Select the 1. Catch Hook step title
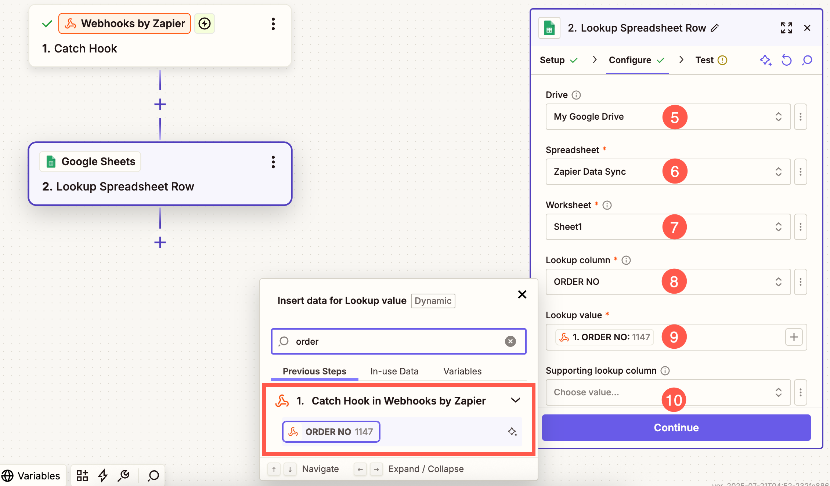 point(79,48)
